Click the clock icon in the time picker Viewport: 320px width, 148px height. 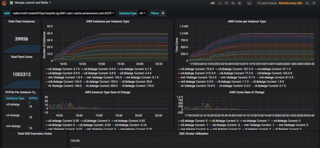[x=259, y=3]
